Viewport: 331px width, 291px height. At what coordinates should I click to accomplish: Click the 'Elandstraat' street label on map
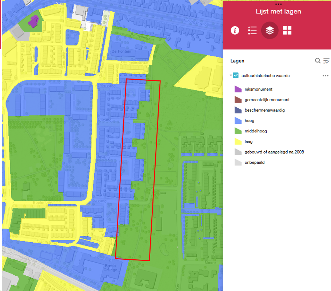coord(47,242)
